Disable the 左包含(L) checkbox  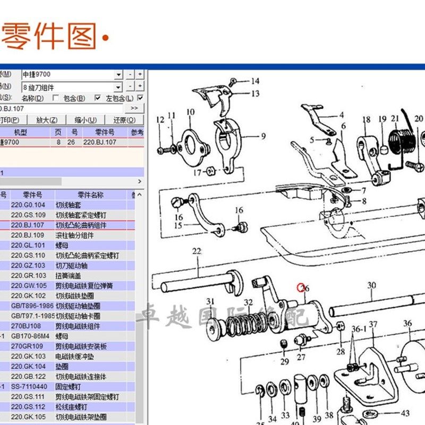[97, 98]
